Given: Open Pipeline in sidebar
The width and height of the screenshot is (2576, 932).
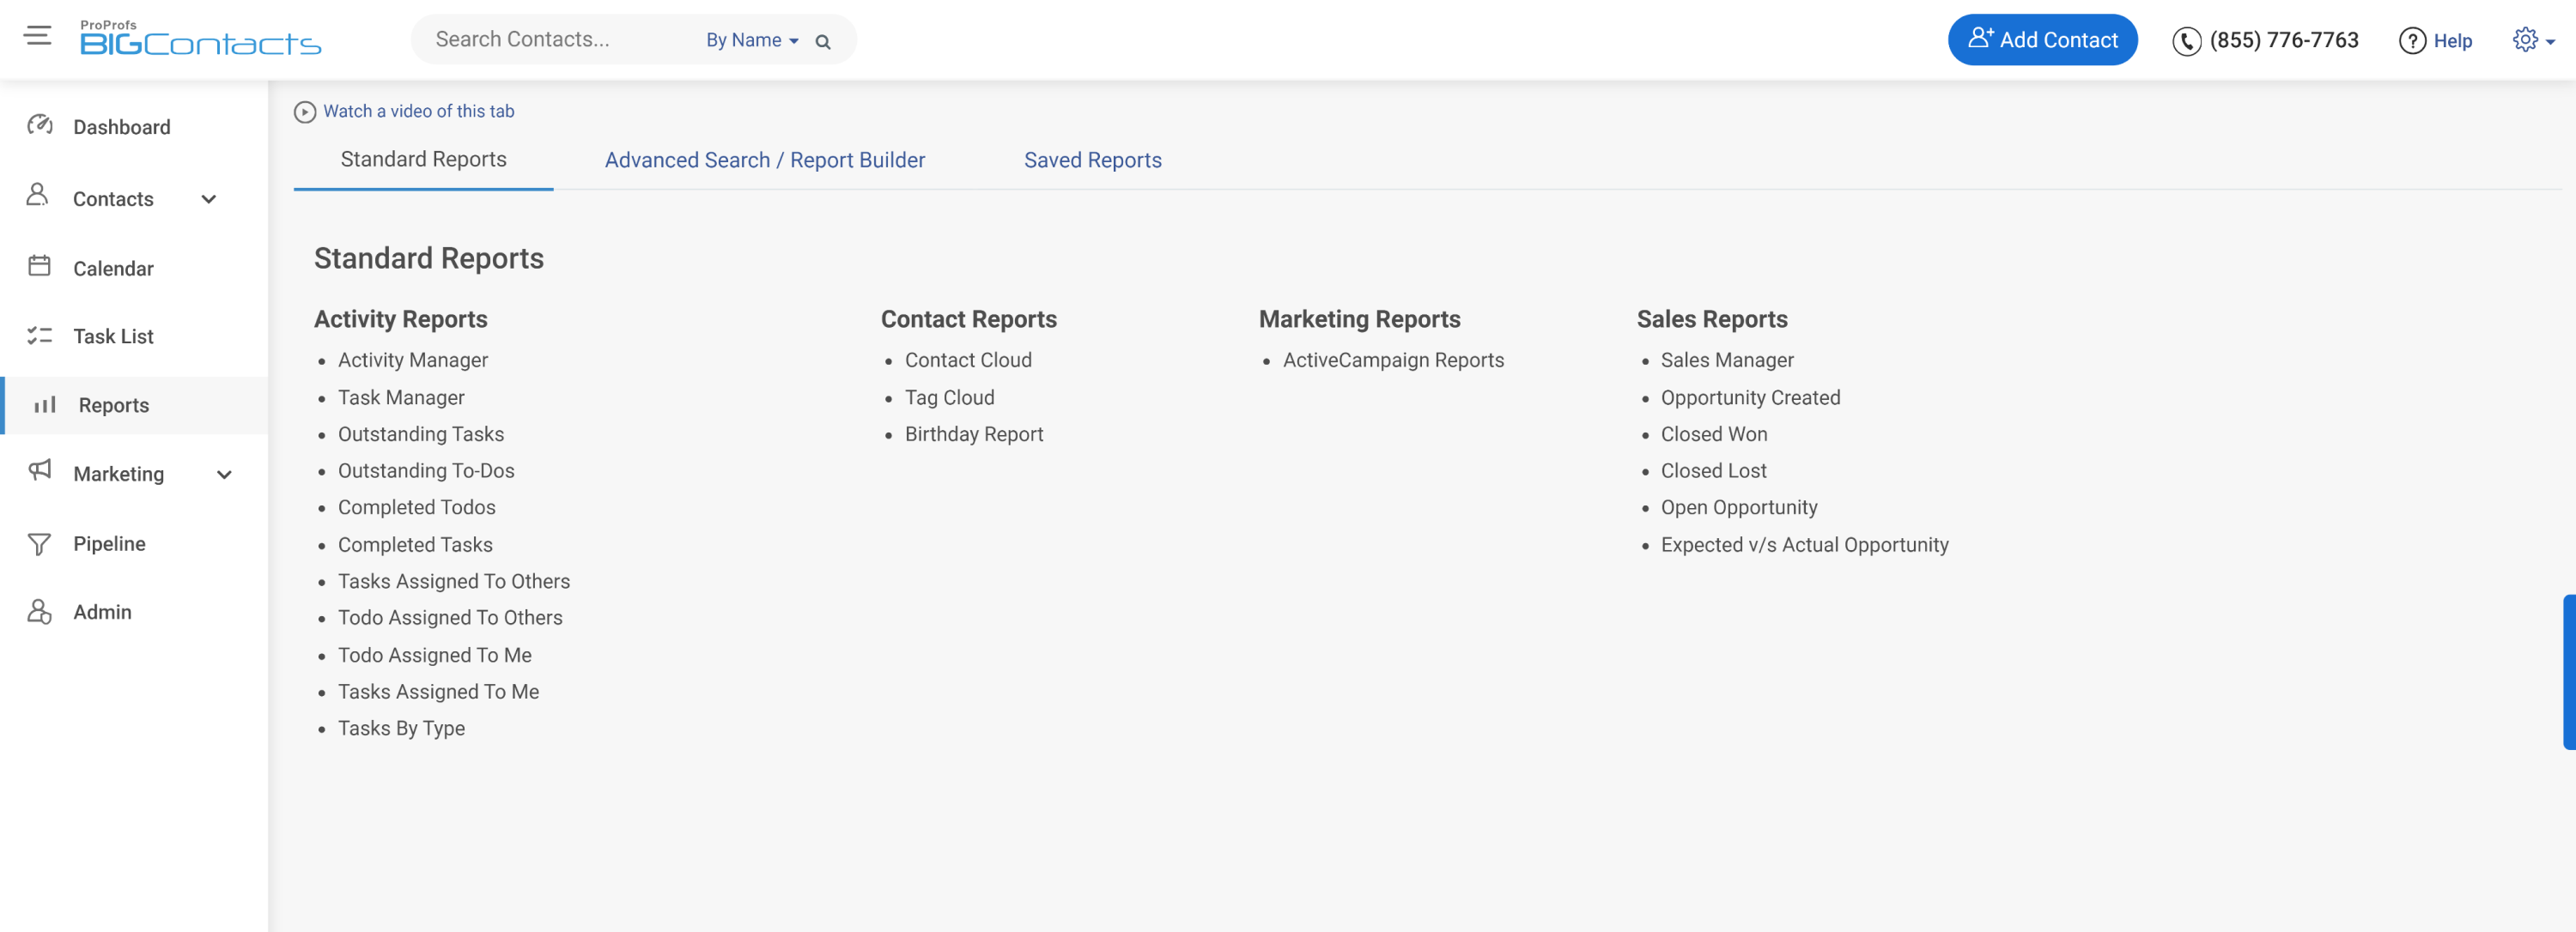Looking at the screenshot, I should [109, 543].
